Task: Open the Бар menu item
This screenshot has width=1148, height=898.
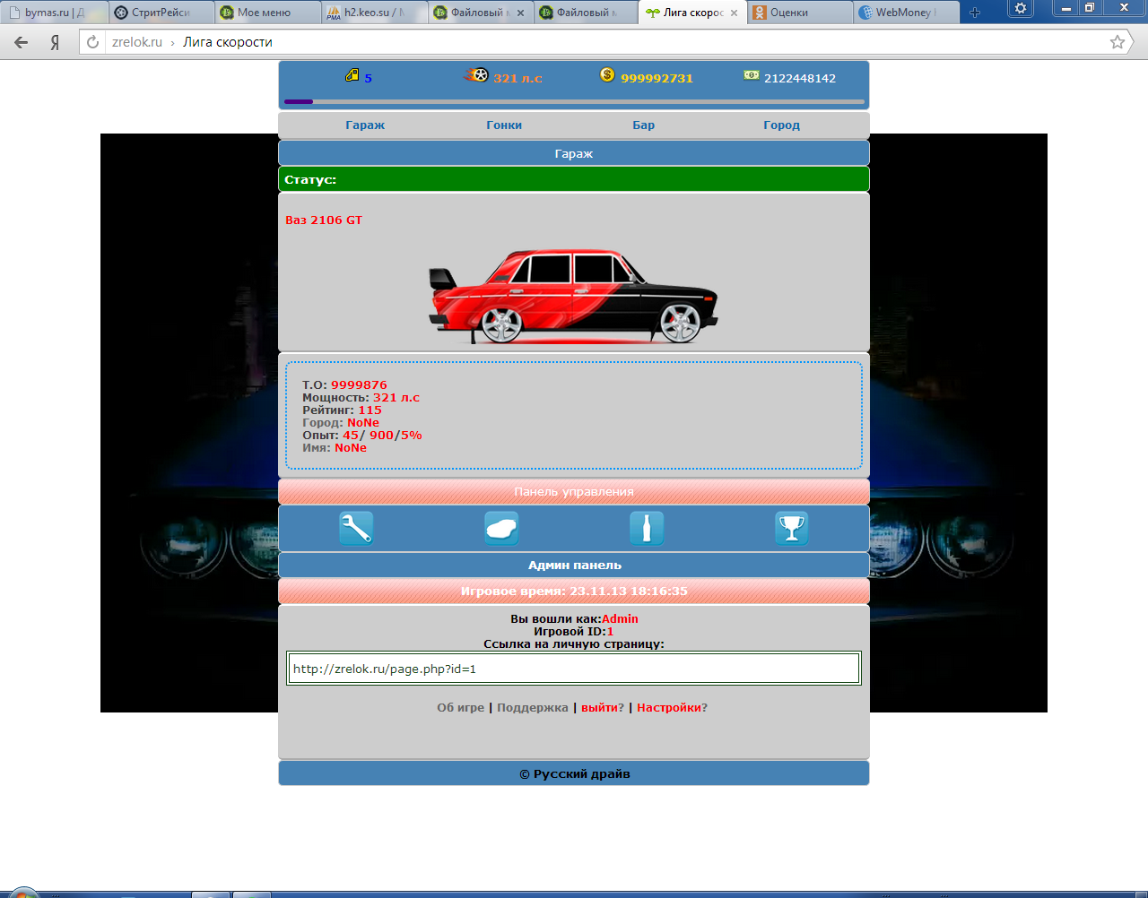Action: pos(644,125)
